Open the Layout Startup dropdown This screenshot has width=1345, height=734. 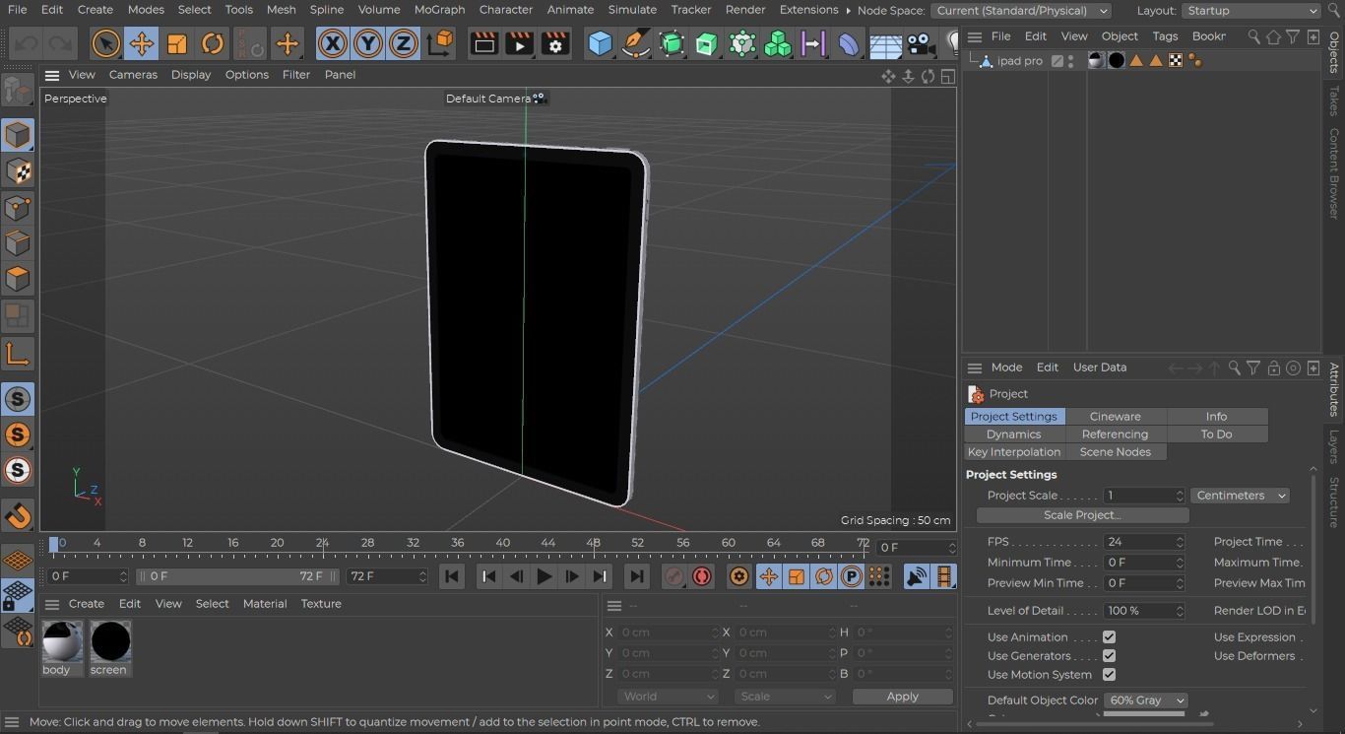pyautogui.click(x=1250, y=11)
